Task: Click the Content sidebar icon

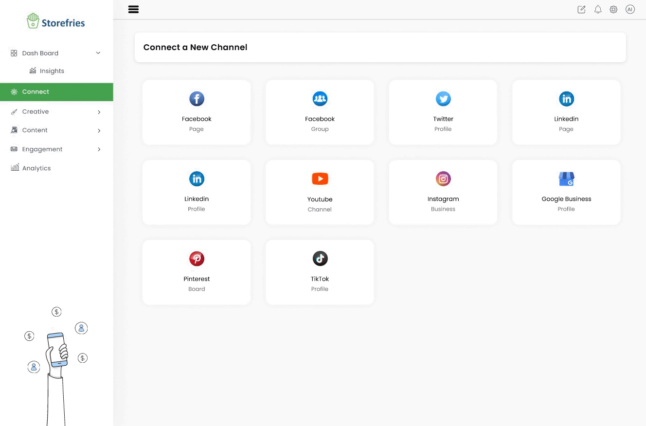Action: pyautogui.click(x=14, y=130)
